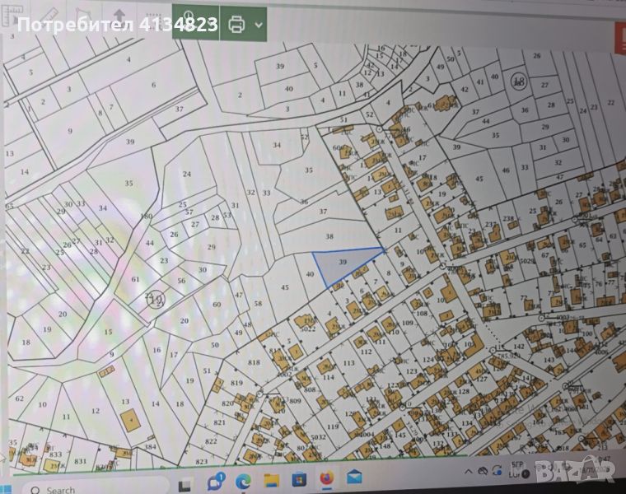Click parcel 61 beside circled 19
Screen dimensions: 626x494
(x=135, y=279)
